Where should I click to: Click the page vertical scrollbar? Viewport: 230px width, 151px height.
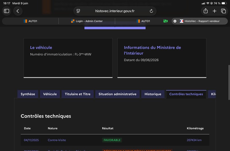coord(229,83)
